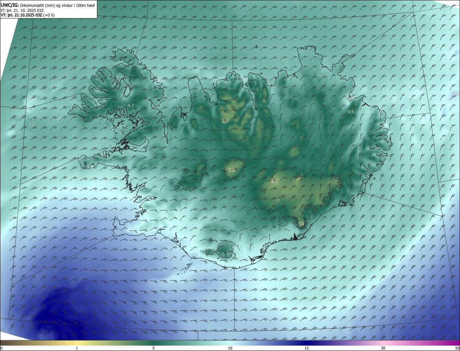Click the UWC/IG Úrkomumætti title line
The width and height of the screenshot is (460, 351).
pyautogui.click(x=48, y=5)
